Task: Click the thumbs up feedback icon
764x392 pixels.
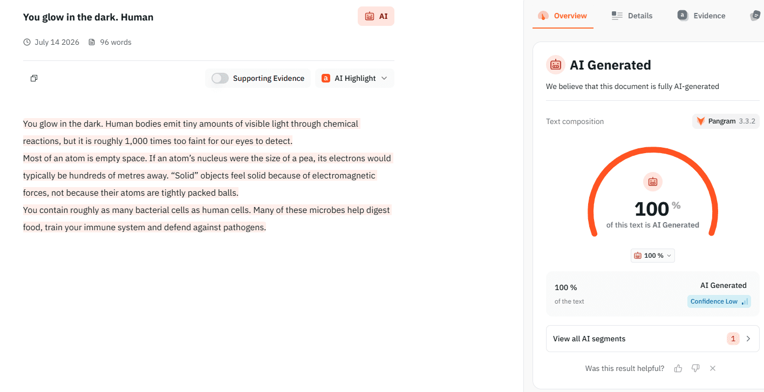Action: [678, 368]
